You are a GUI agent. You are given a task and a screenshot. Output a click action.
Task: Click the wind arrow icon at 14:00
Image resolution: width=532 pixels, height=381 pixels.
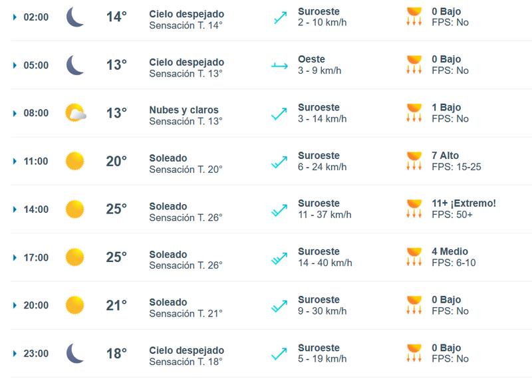click(x=279, y=209)
